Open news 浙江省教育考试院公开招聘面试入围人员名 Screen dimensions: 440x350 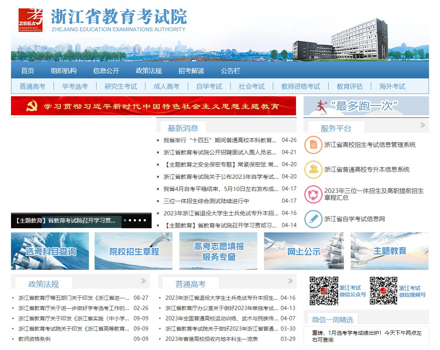click(220, 152)
